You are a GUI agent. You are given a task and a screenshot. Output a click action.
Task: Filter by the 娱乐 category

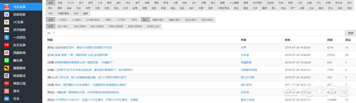(51, 8)
